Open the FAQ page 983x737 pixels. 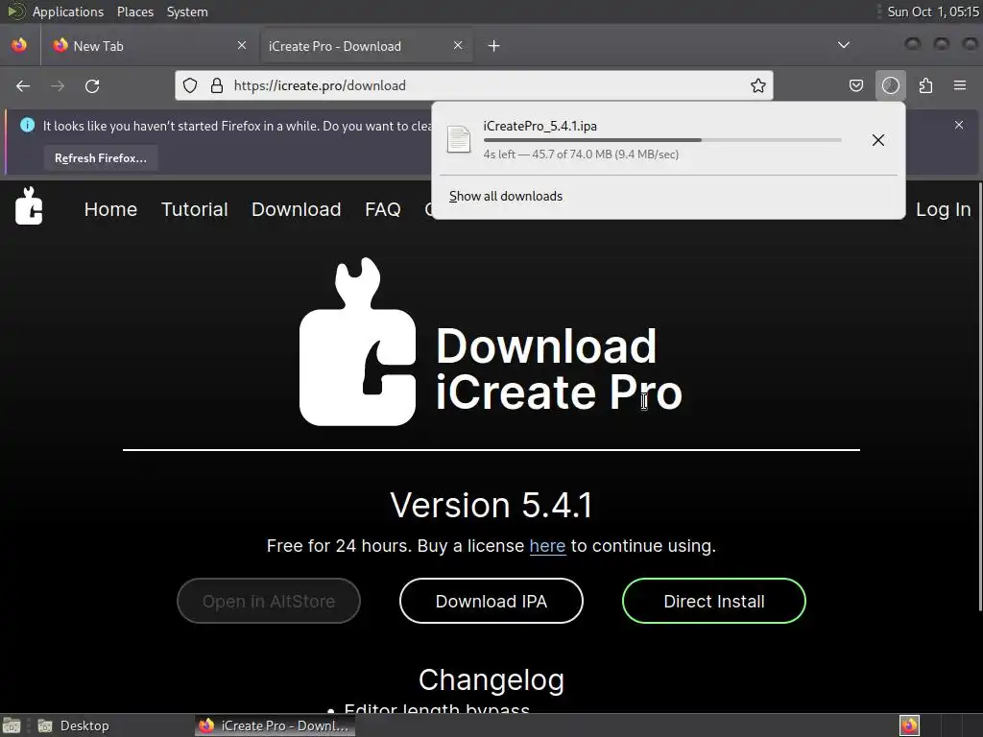pyautogui.click(x=382, y=209)
